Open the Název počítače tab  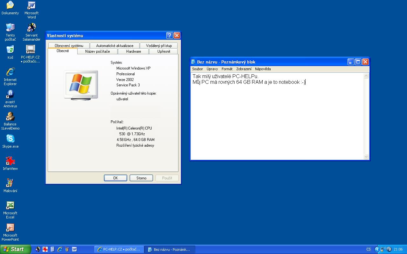(98, 51)
